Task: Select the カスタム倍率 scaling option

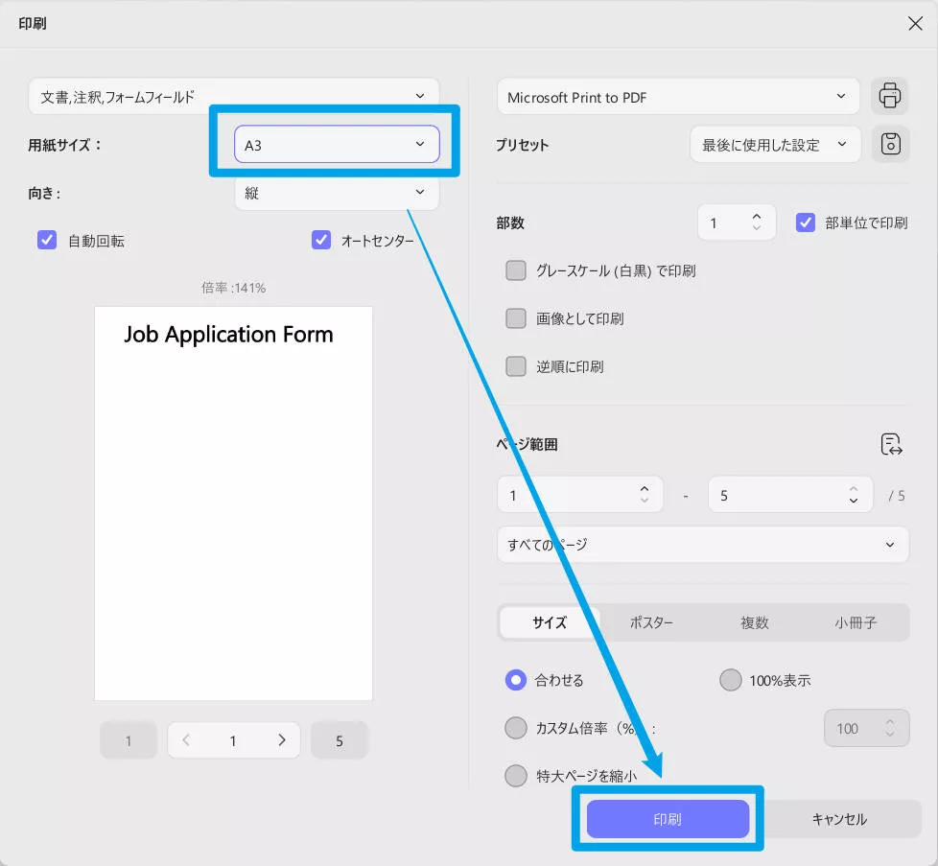Action: pos(515,728)
